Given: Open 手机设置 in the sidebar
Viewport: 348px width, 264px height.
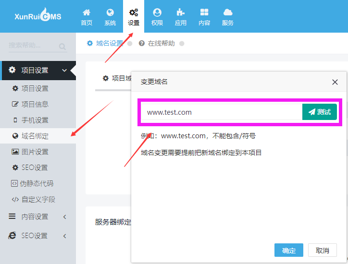Looking at the screenshot, I should coord(35,120).
